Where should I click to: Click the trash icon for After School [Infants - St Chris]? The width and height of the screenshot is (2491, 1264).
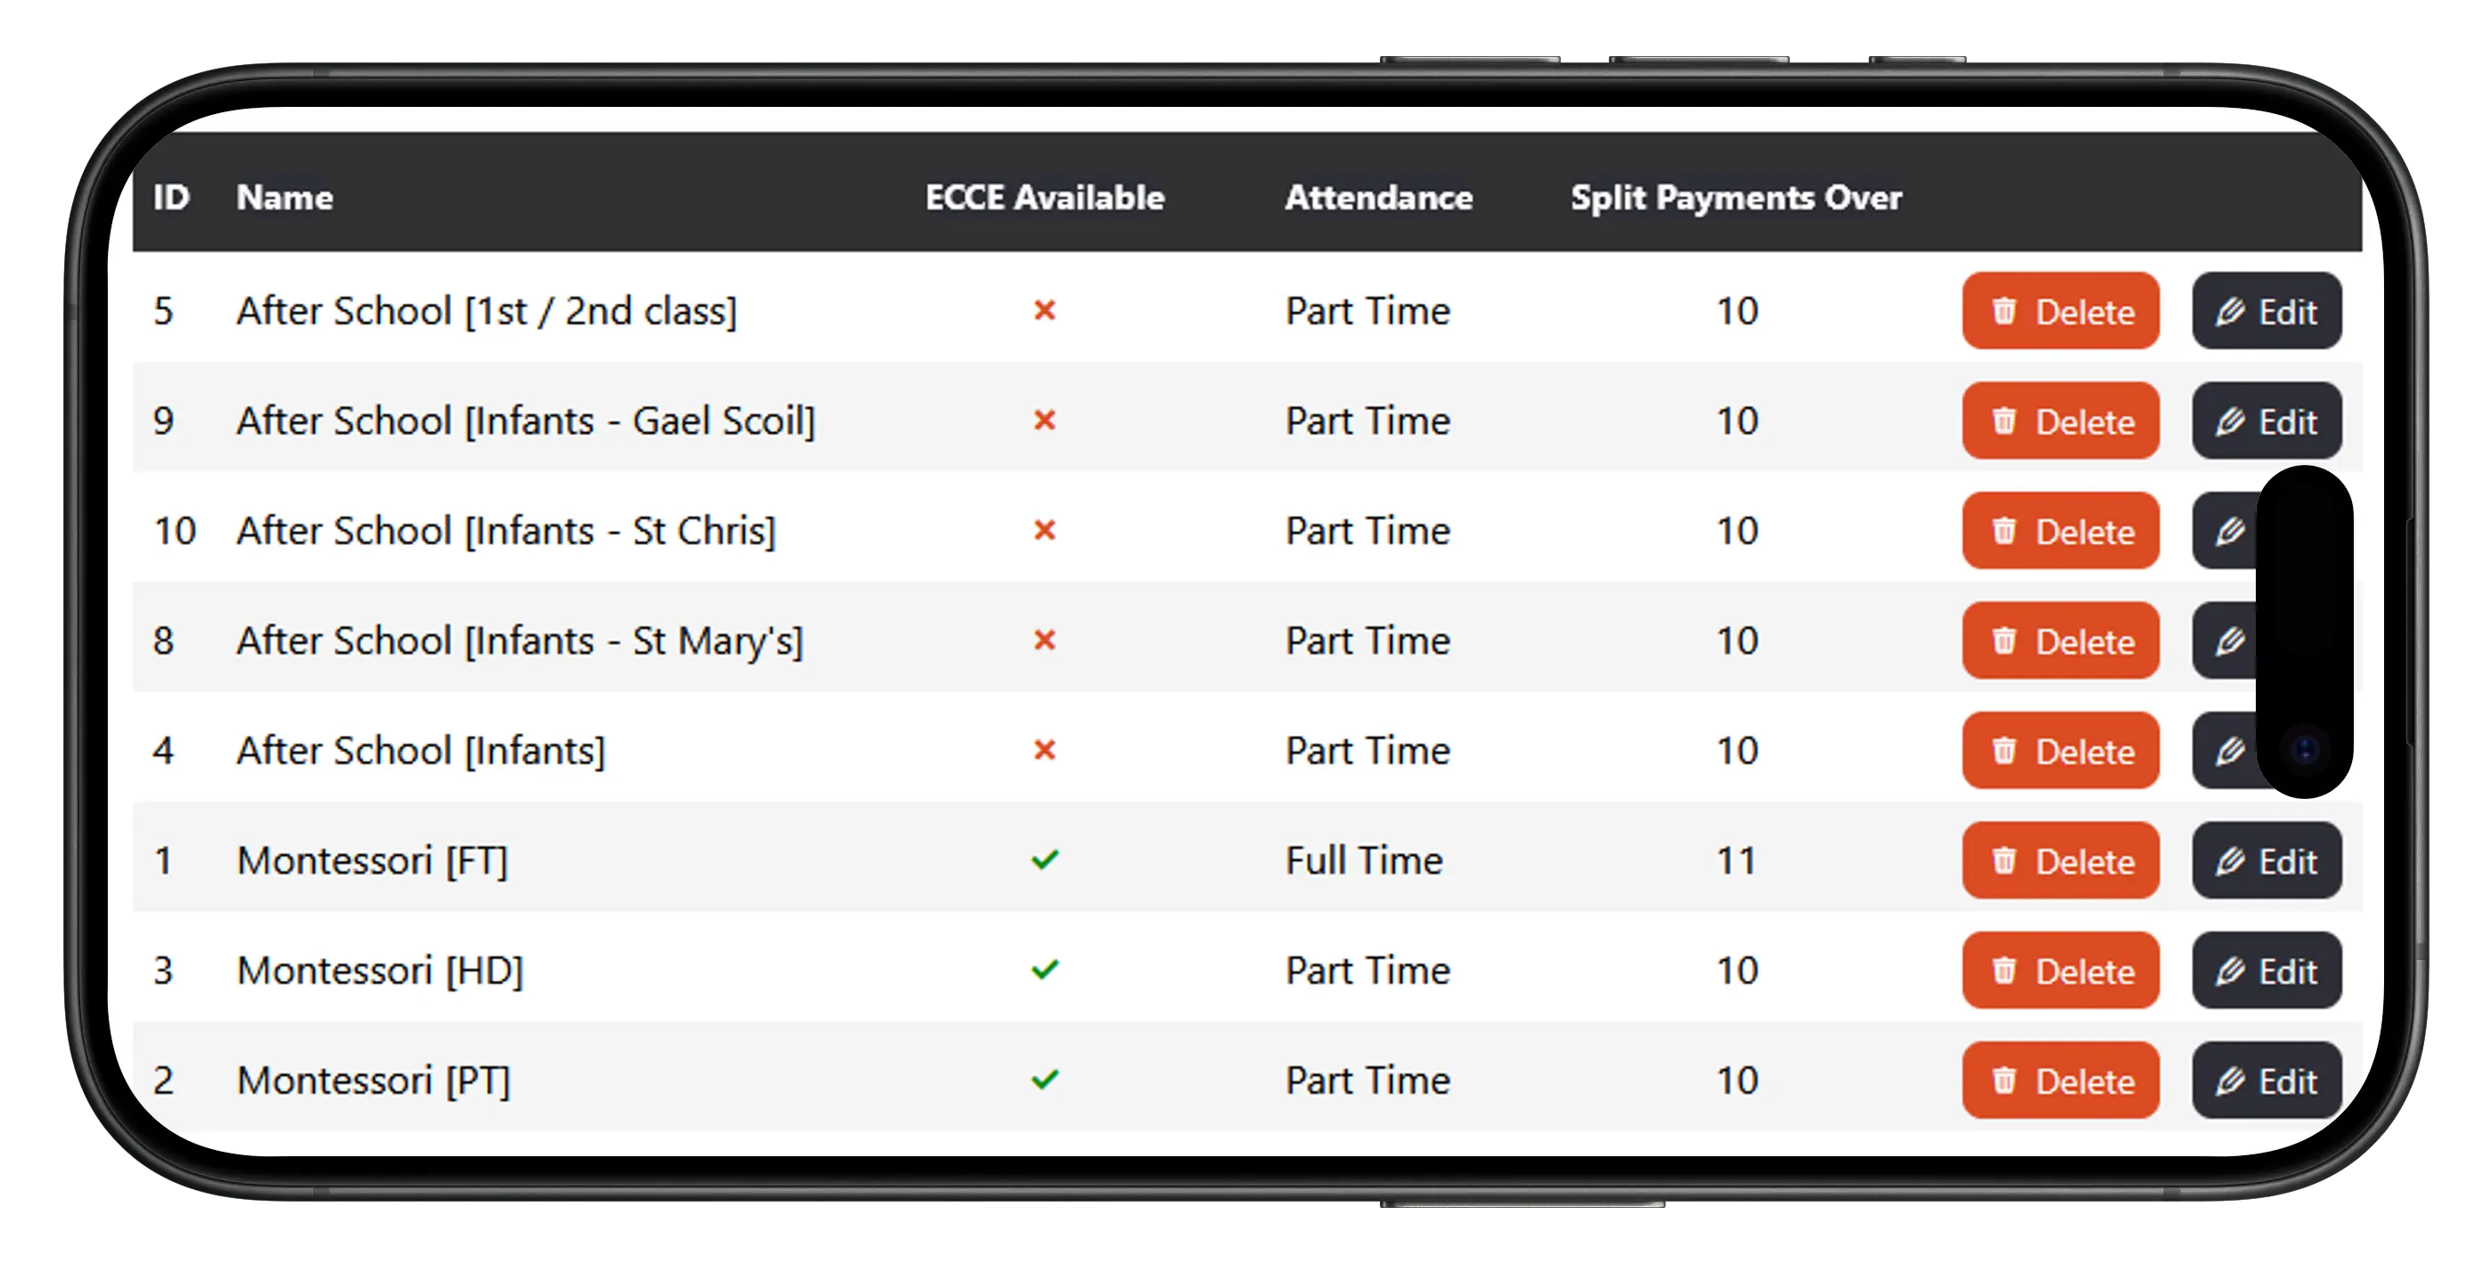[x=2006, y=531]
